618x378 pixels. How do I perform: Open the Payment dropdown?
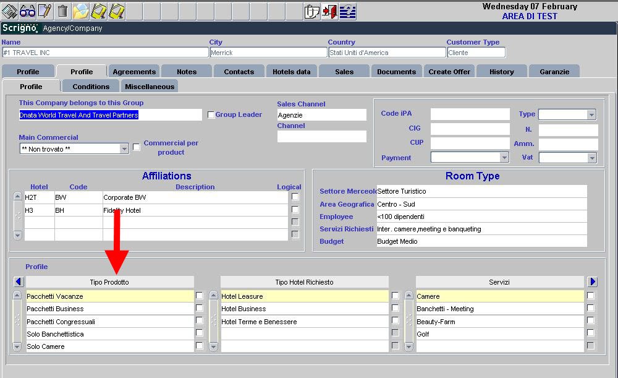(x=504, y=157)
